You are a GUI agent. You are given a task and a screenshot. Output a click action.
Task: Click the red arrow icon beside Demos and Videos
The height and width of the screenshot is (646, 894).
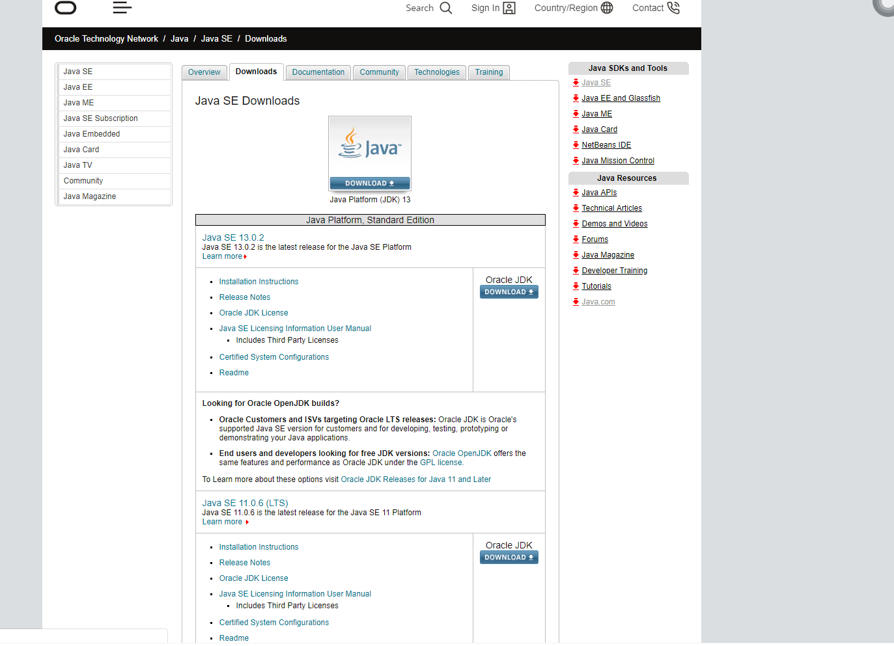click(576, 224)
